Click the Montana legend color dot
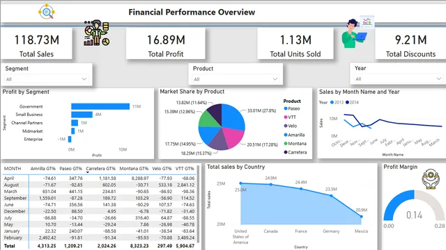446x250 pixels. coord(286,144)
